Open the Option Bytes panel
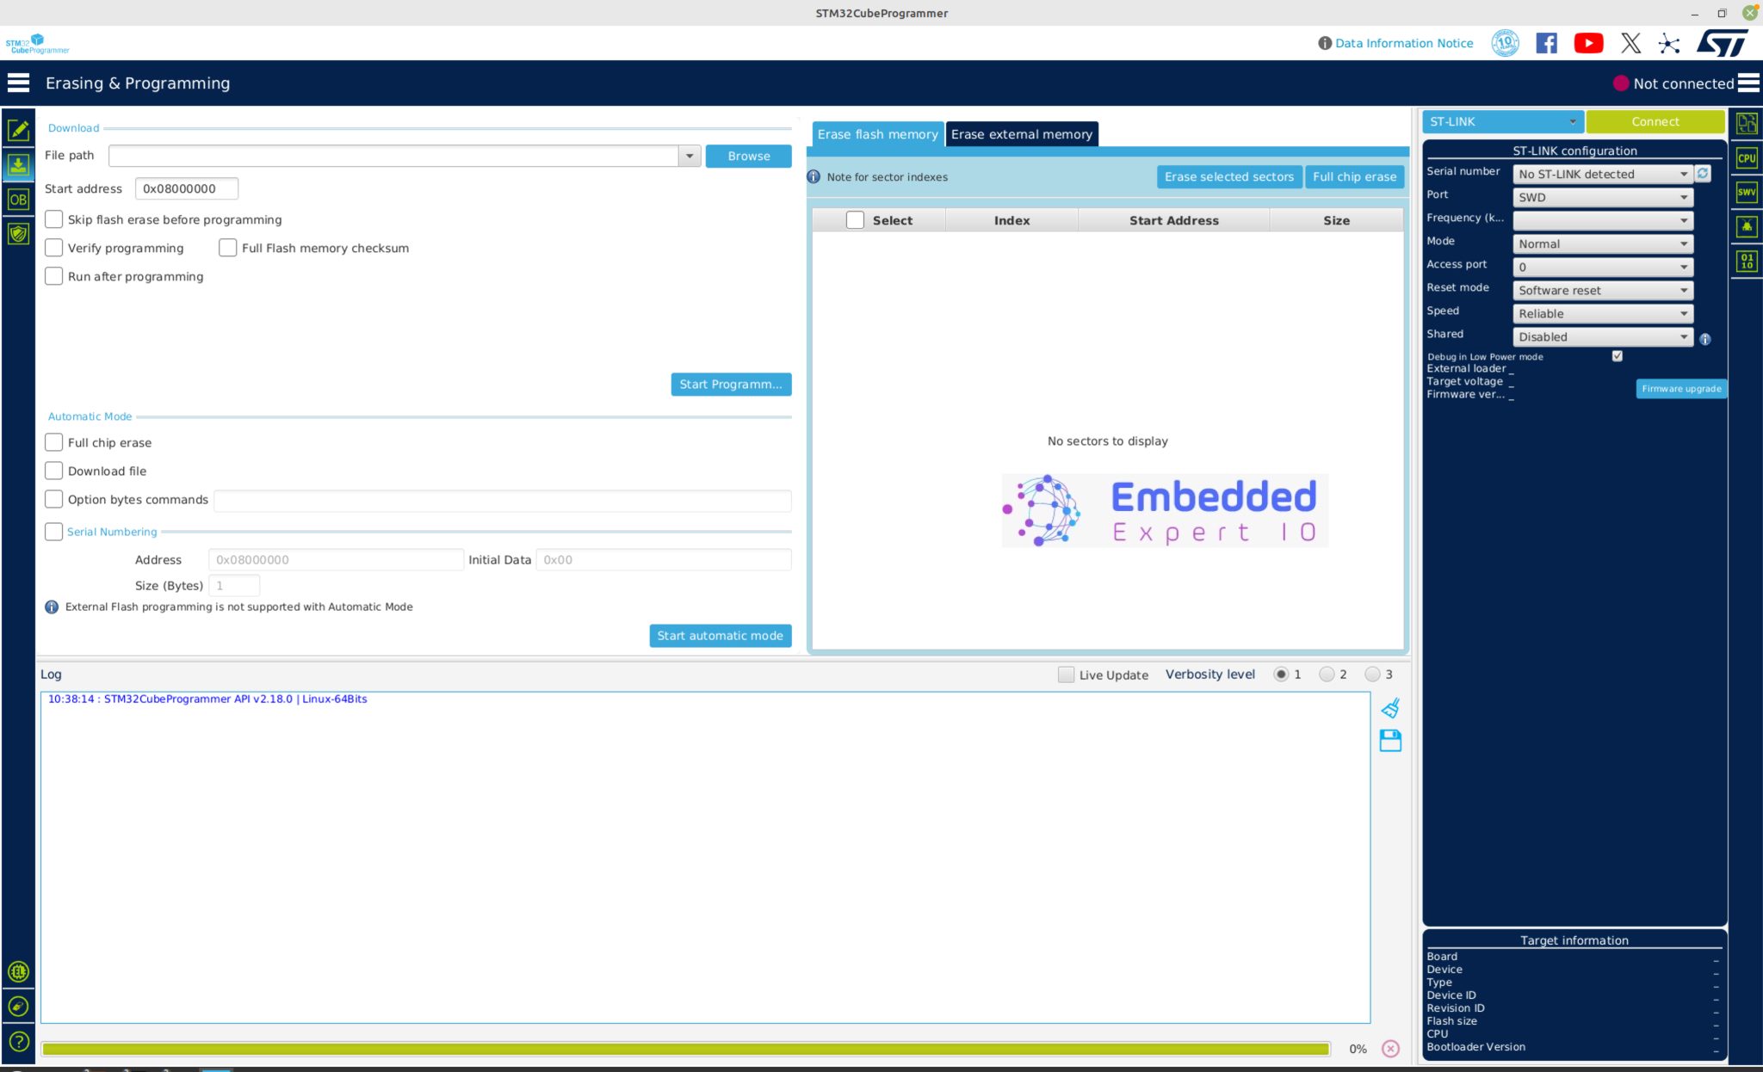Image resolution: width=1763 pixels, height=1072 pixels. (20, 199)
